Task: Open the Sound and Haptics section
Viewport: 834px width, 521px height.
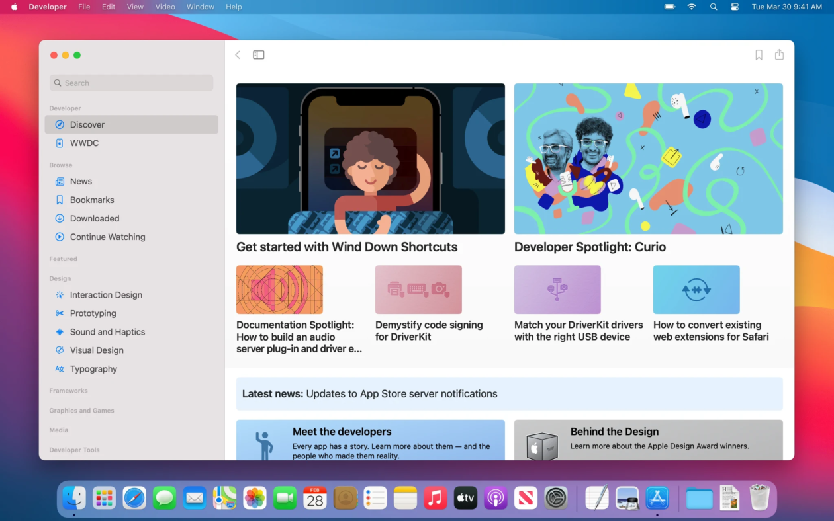Action: [106, 331]
